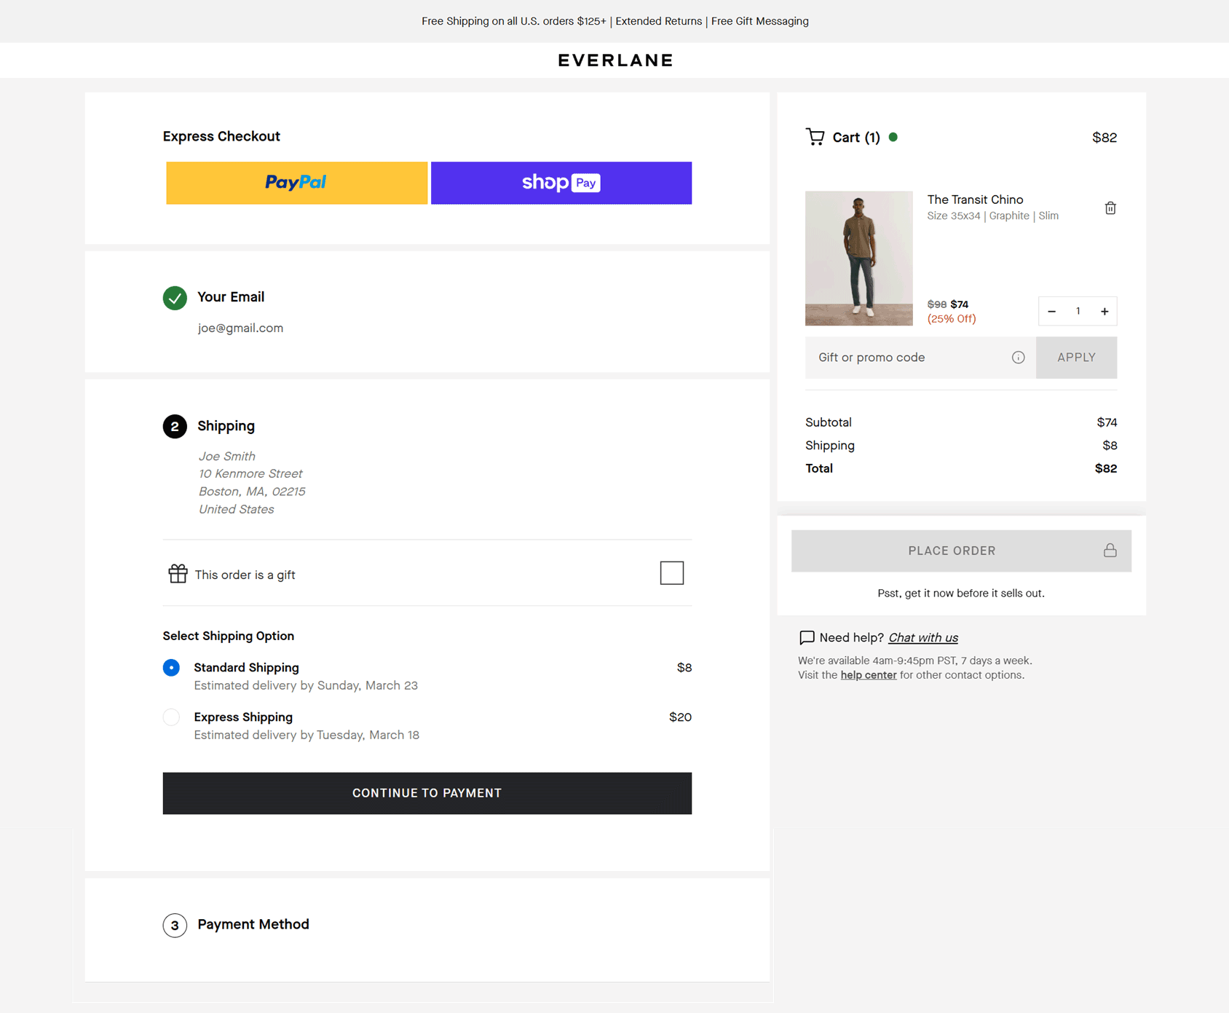Click 'Psst, get it now before it sells out.'

(x=961, y=594)
